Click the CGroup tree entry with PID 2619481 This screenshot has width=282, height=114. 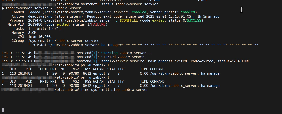[143, 45]
